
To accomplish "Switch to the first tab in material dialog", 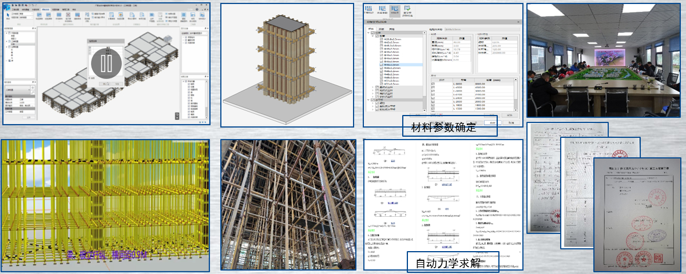I will click(371, 28).
